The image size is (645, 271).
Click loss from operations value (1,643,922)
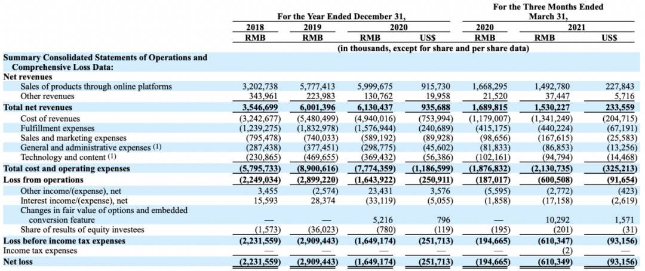click(x=374, y=180)
